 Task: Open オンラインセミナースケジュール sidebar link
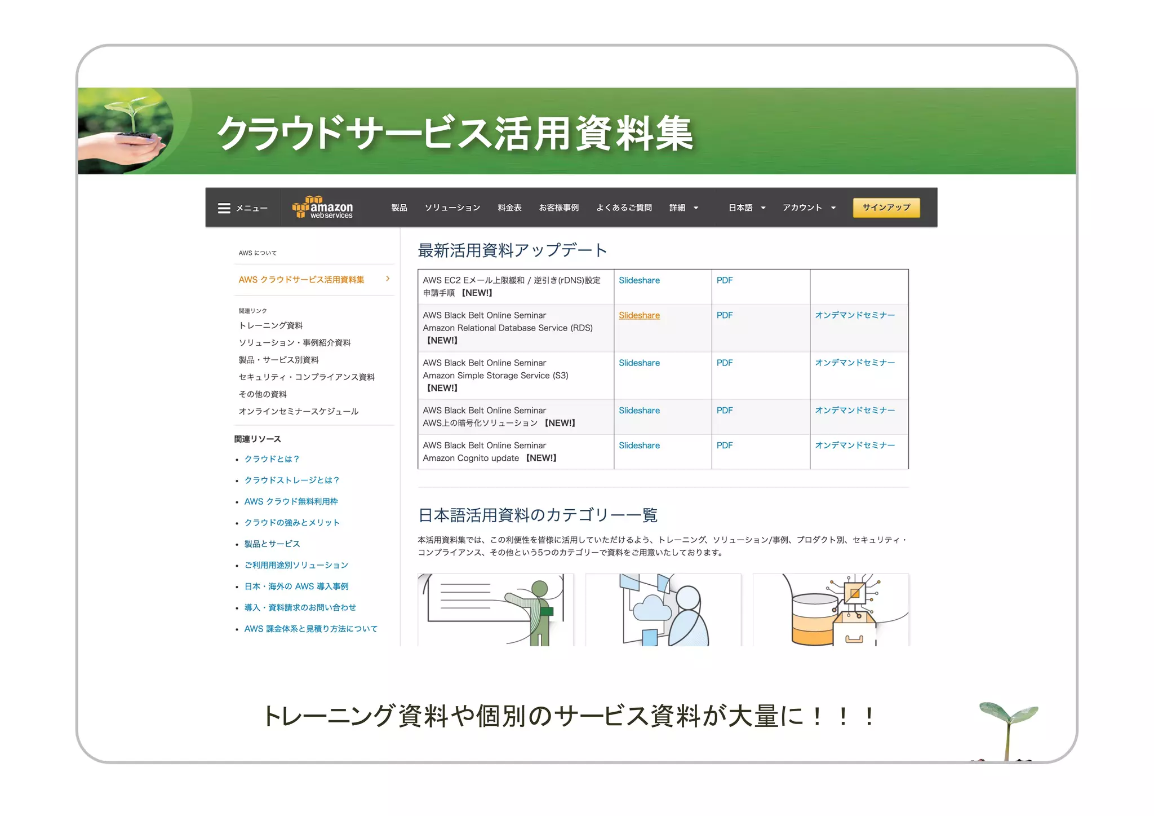pyautogui.click(x=299, y=412)
